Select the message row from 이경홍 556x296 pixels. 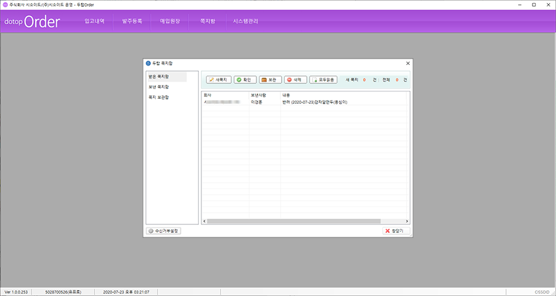tap(303, 102)
